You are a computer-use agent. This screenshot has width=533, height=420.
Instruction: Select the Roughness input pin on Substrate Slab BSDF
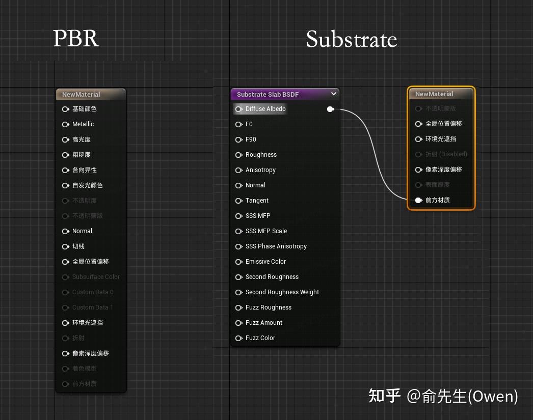239,155
